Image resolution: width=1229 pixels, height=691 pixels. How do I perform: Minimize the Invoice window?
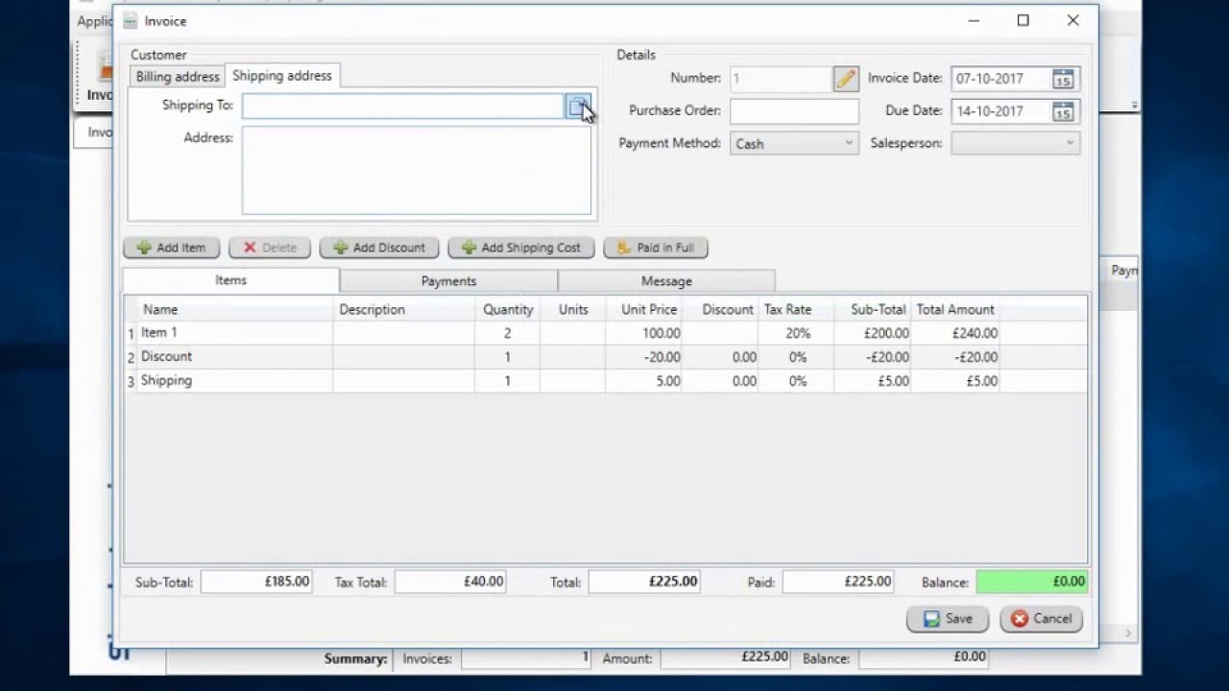(974, 20)
